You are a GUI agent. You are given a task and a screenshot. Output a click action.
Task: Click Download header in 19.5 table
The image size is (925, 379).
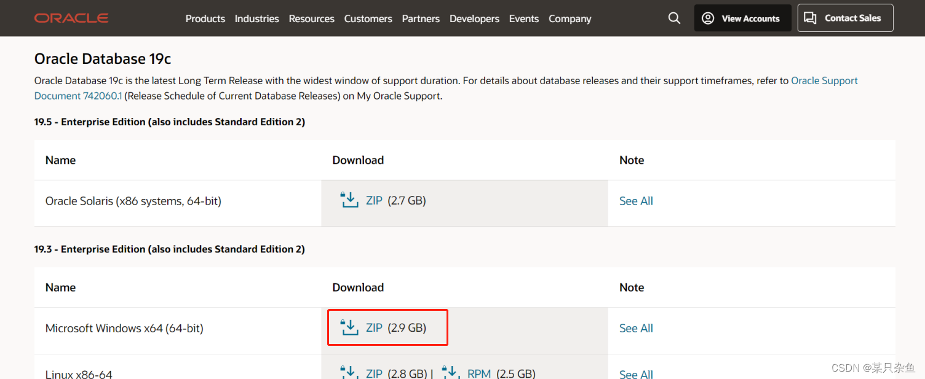358,160
